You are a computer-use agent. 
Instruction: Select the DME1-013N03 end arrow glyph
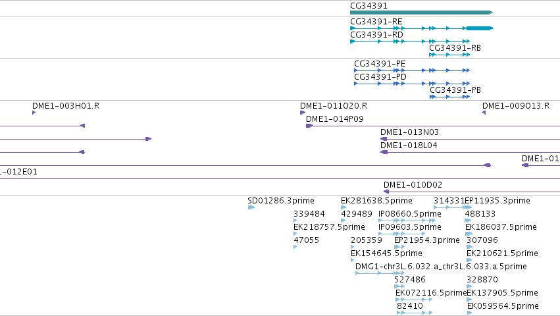pos(384,139)
